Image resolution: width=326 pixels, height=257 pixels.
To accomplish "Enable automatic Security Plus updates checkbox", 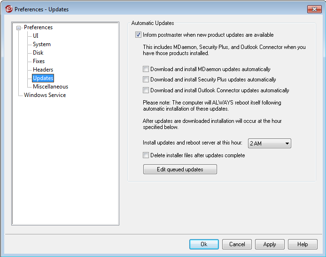I will [146, 80].
